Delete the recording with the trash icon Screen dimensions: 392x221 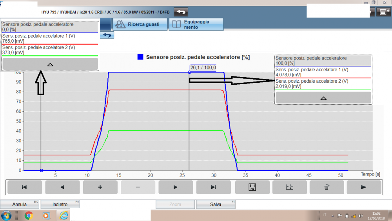point(327,187)
